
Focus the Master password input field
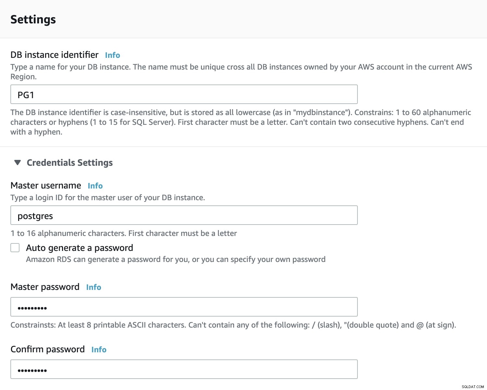pyautogui.click(x=184, y=307)
